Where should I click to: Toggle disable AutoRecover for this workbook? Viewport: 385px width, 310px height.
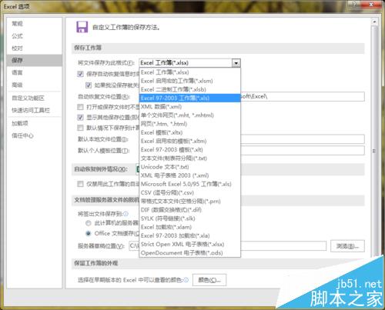pyautogui.click(x=80, y=184)
